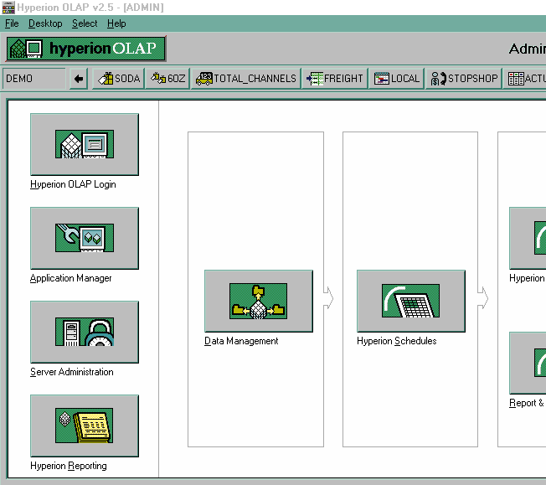
Task: Click the Report & label text
Action: pos(526,403)
